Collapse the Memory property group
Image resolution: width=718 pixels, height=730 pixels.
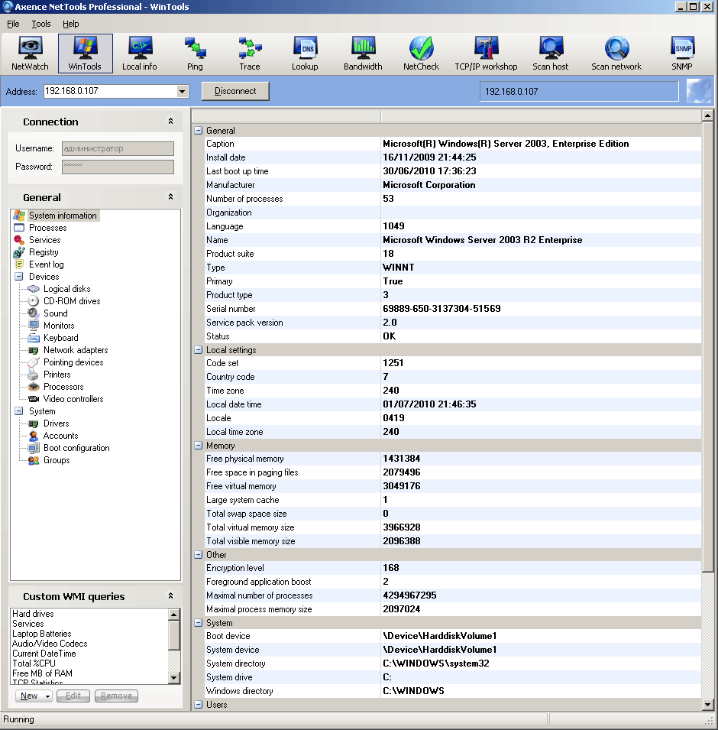point(199,446)
